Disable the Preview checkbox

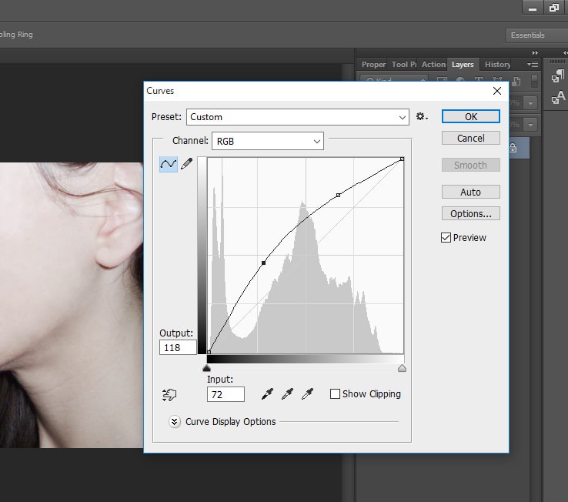tap(446, 238)
